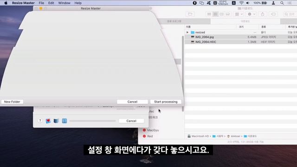Image resolution: width=297 pixels, height=167 pixels.
Task: Click Finder edit tags button
Action: (273, 14)
